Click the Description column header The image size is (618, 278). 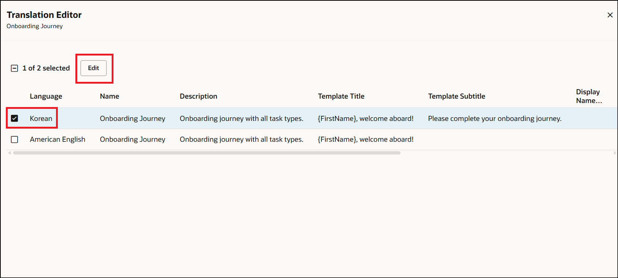tap(198, 96)
